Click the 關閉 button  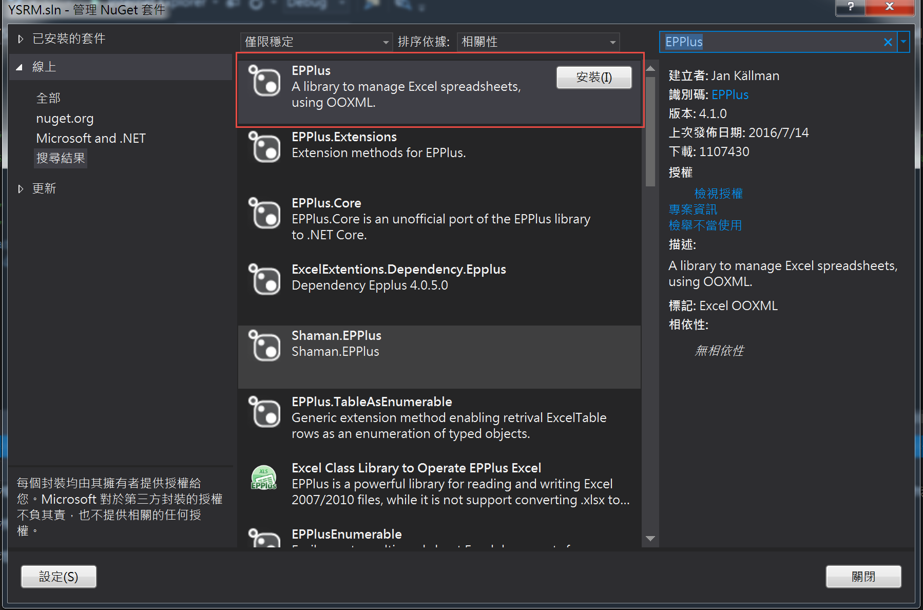pyautogui.click(x=863, y=577)
